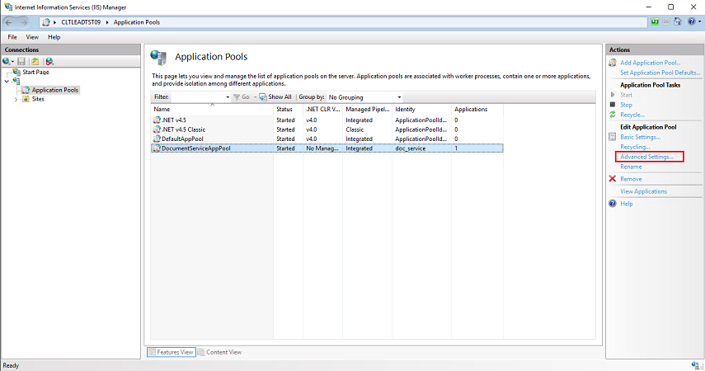Click the No Managed Code CLR cell

coord(322,148)
